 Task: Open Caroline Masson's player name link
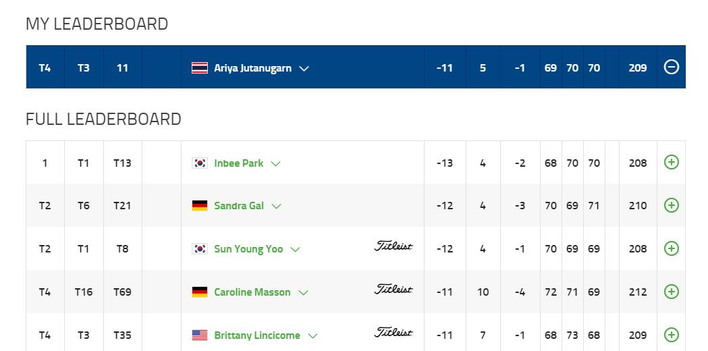(x=252, y=292)
